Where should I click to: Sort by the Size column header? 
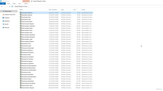click(x=75, y=10)
